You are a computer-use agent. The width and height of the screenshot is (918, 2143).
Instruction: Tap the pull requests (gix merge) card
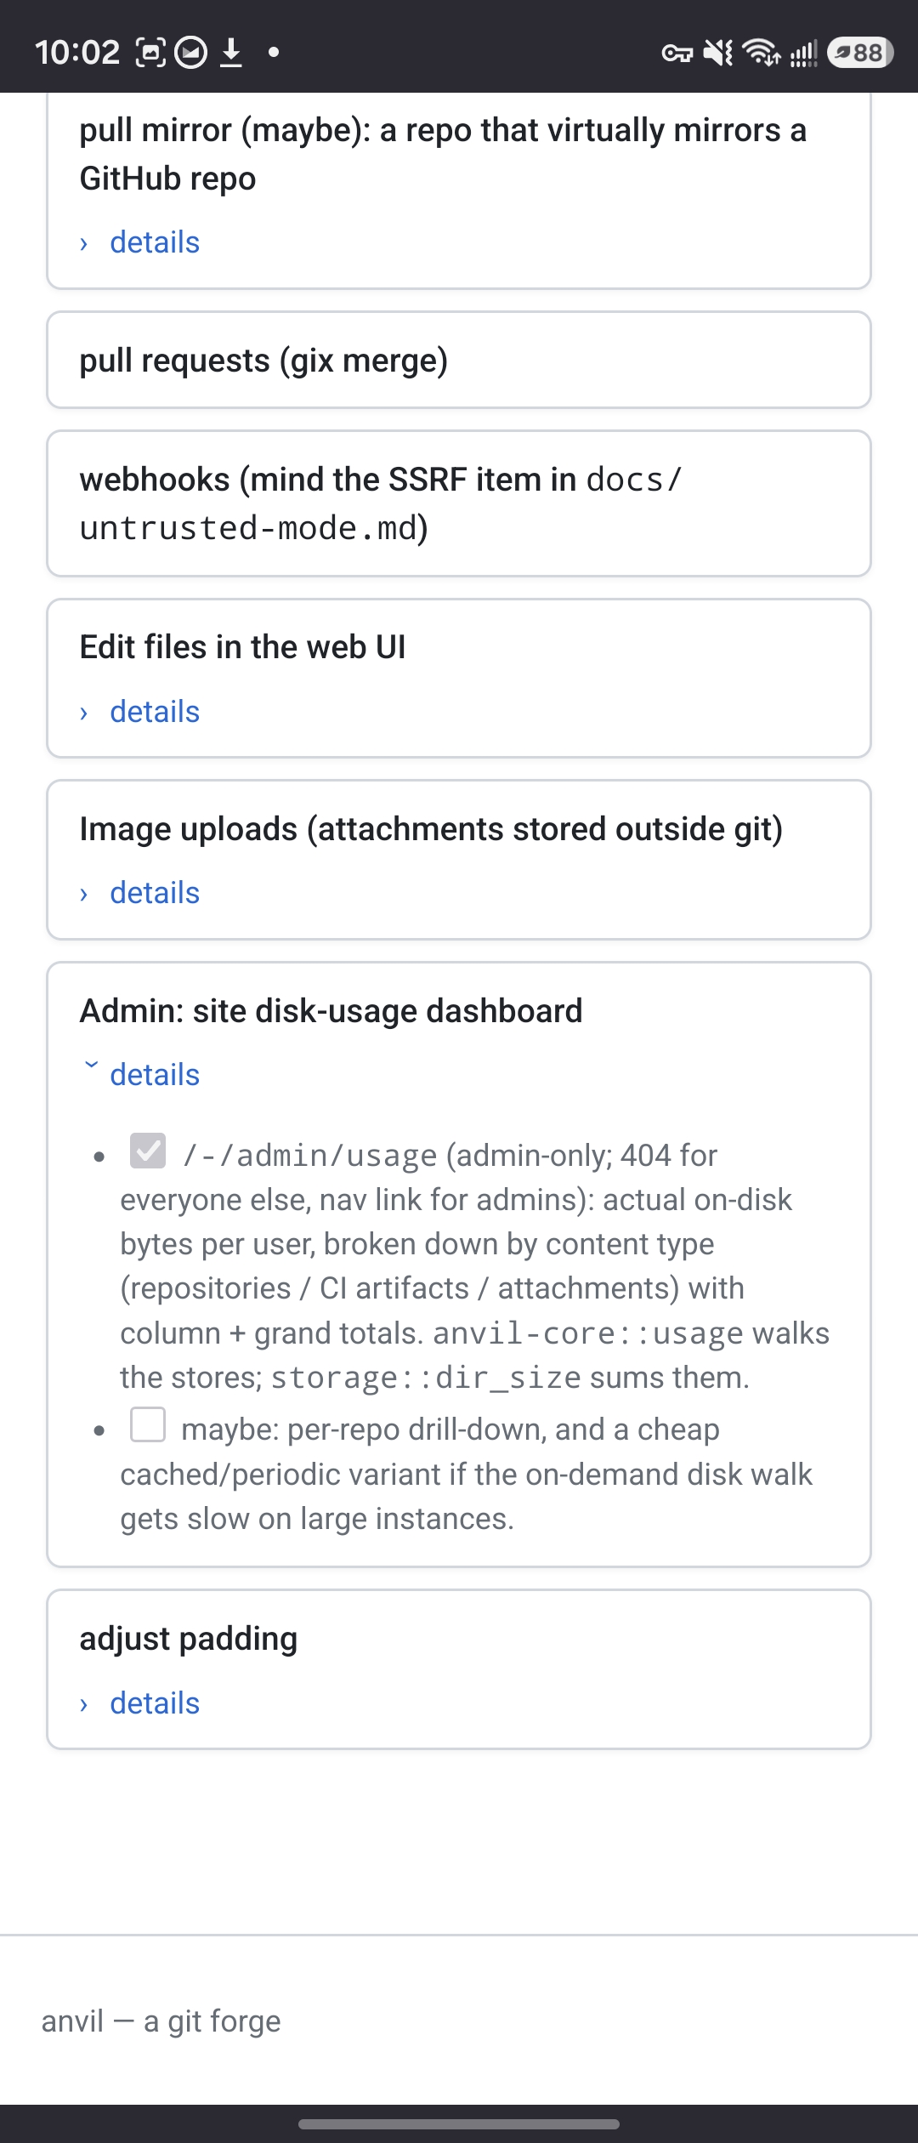tap(459, 360)
